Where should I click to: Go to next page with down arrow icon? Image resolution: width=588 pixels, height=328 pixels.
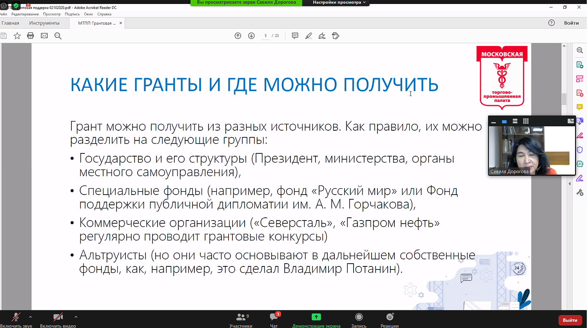252,36
